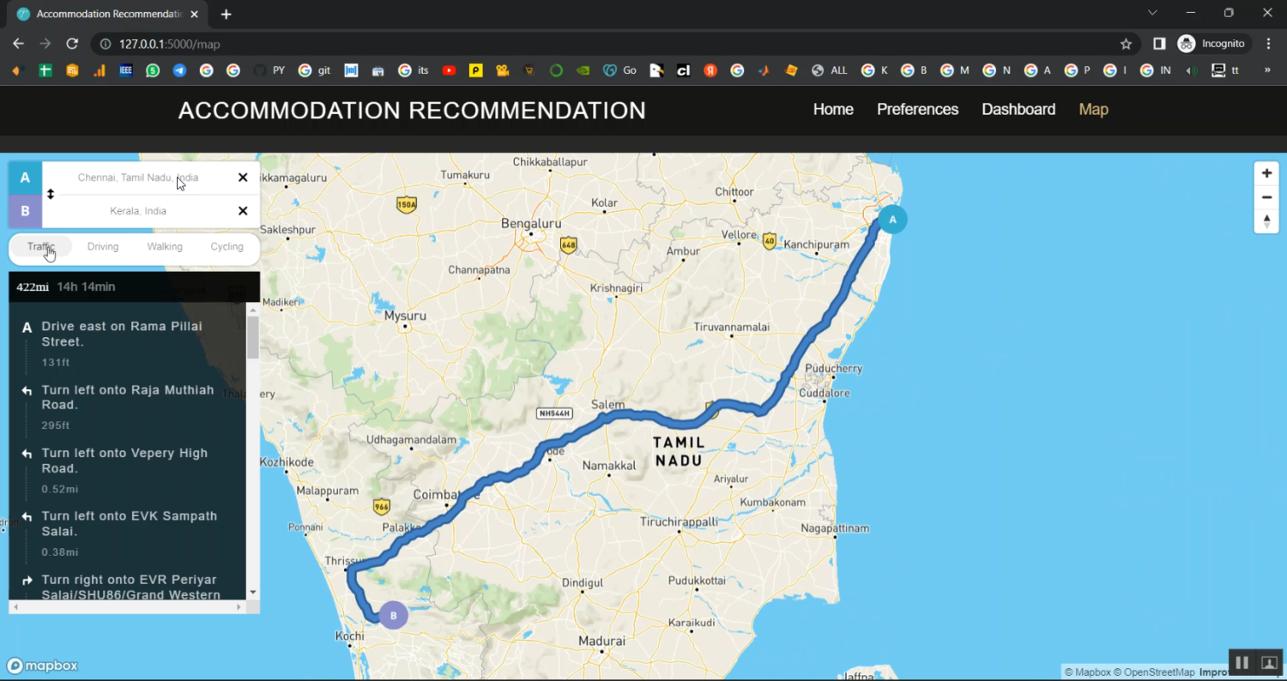The image size is (1287, 681).
Task: Open Chrome three-dot menu
Action: (x=1268, y=44)
